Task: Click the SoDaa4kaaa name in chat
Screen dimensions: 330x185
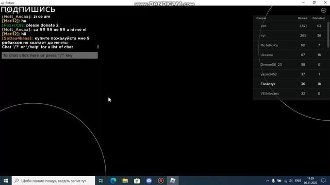Action: (17, 39)
